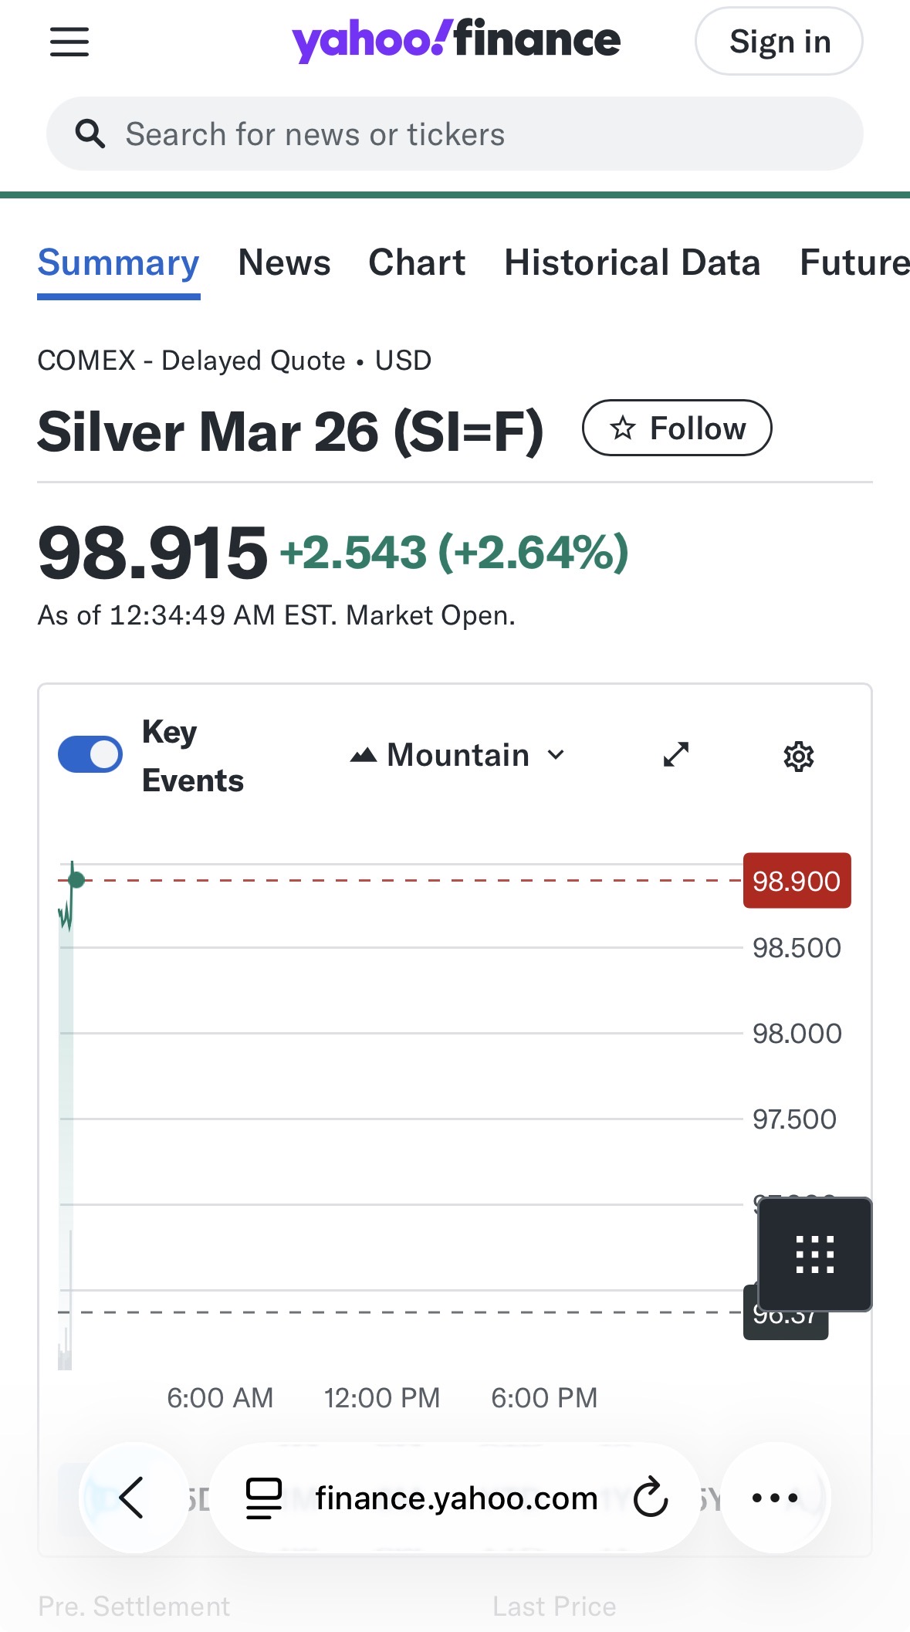Follow the Silver Mar 26 ticker
The image size is (910, 1632).
[x=677, y=428]
